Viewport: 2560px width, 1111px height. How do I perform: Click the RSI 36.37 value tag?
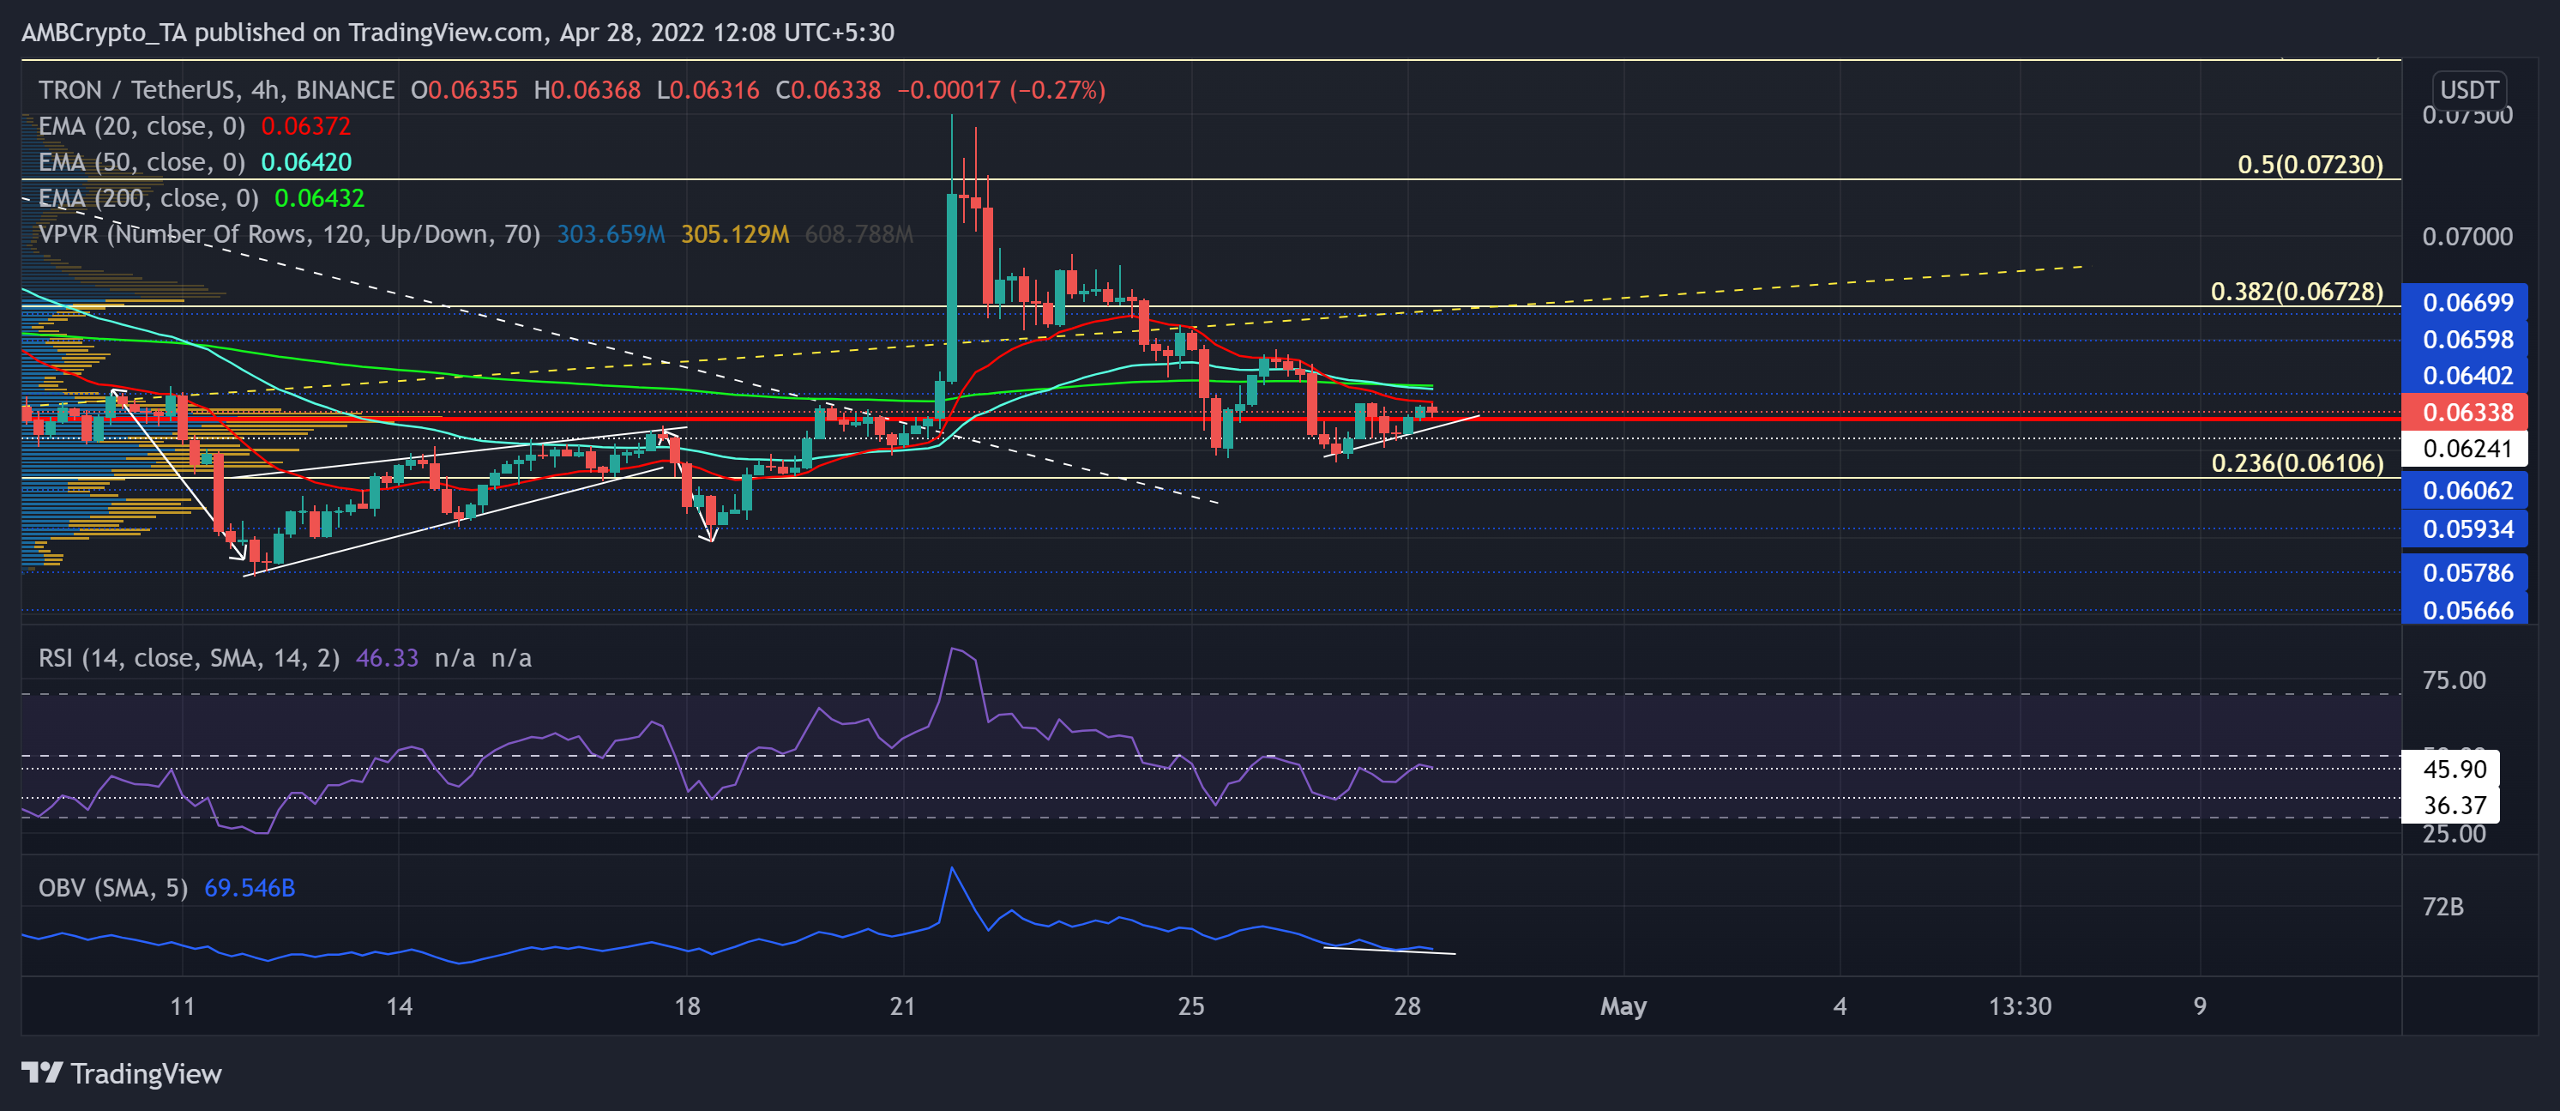pos(2452,805)
